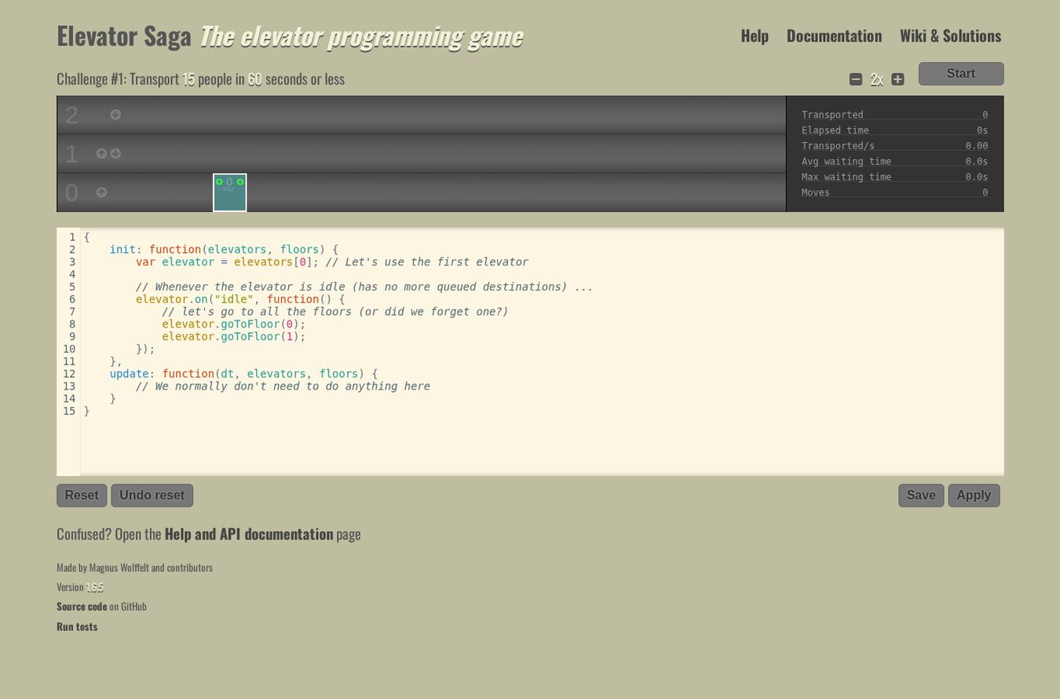Screen dimensions: 1060x699
Task: Click the elevator car on floor 0
Action: tap(230, 192)
